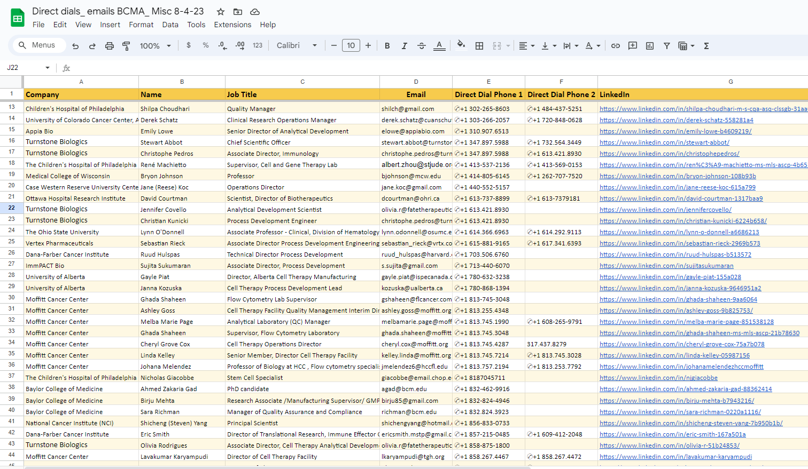This screenshot has height=469, width=808.
Task: Click the font size field showing 10
Action: (351, 45)
